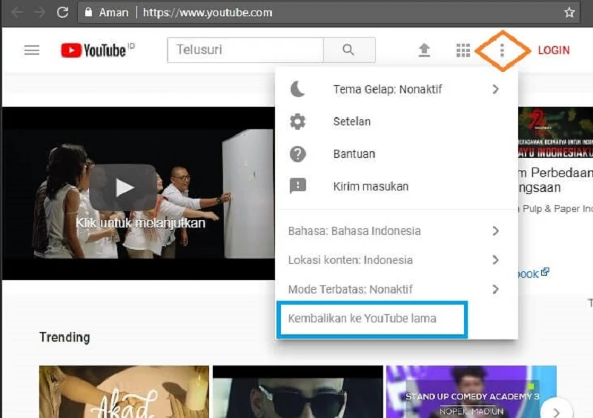Click the Klik untuk melanjutkan overlay text

[140, 223]
